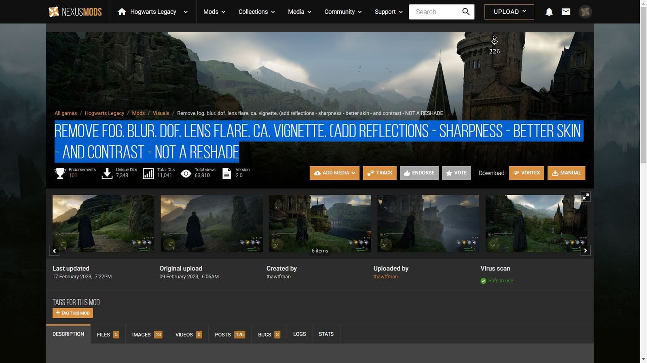Endorse this mod
This screenshot has width=647, height=363.
point(419,173)
